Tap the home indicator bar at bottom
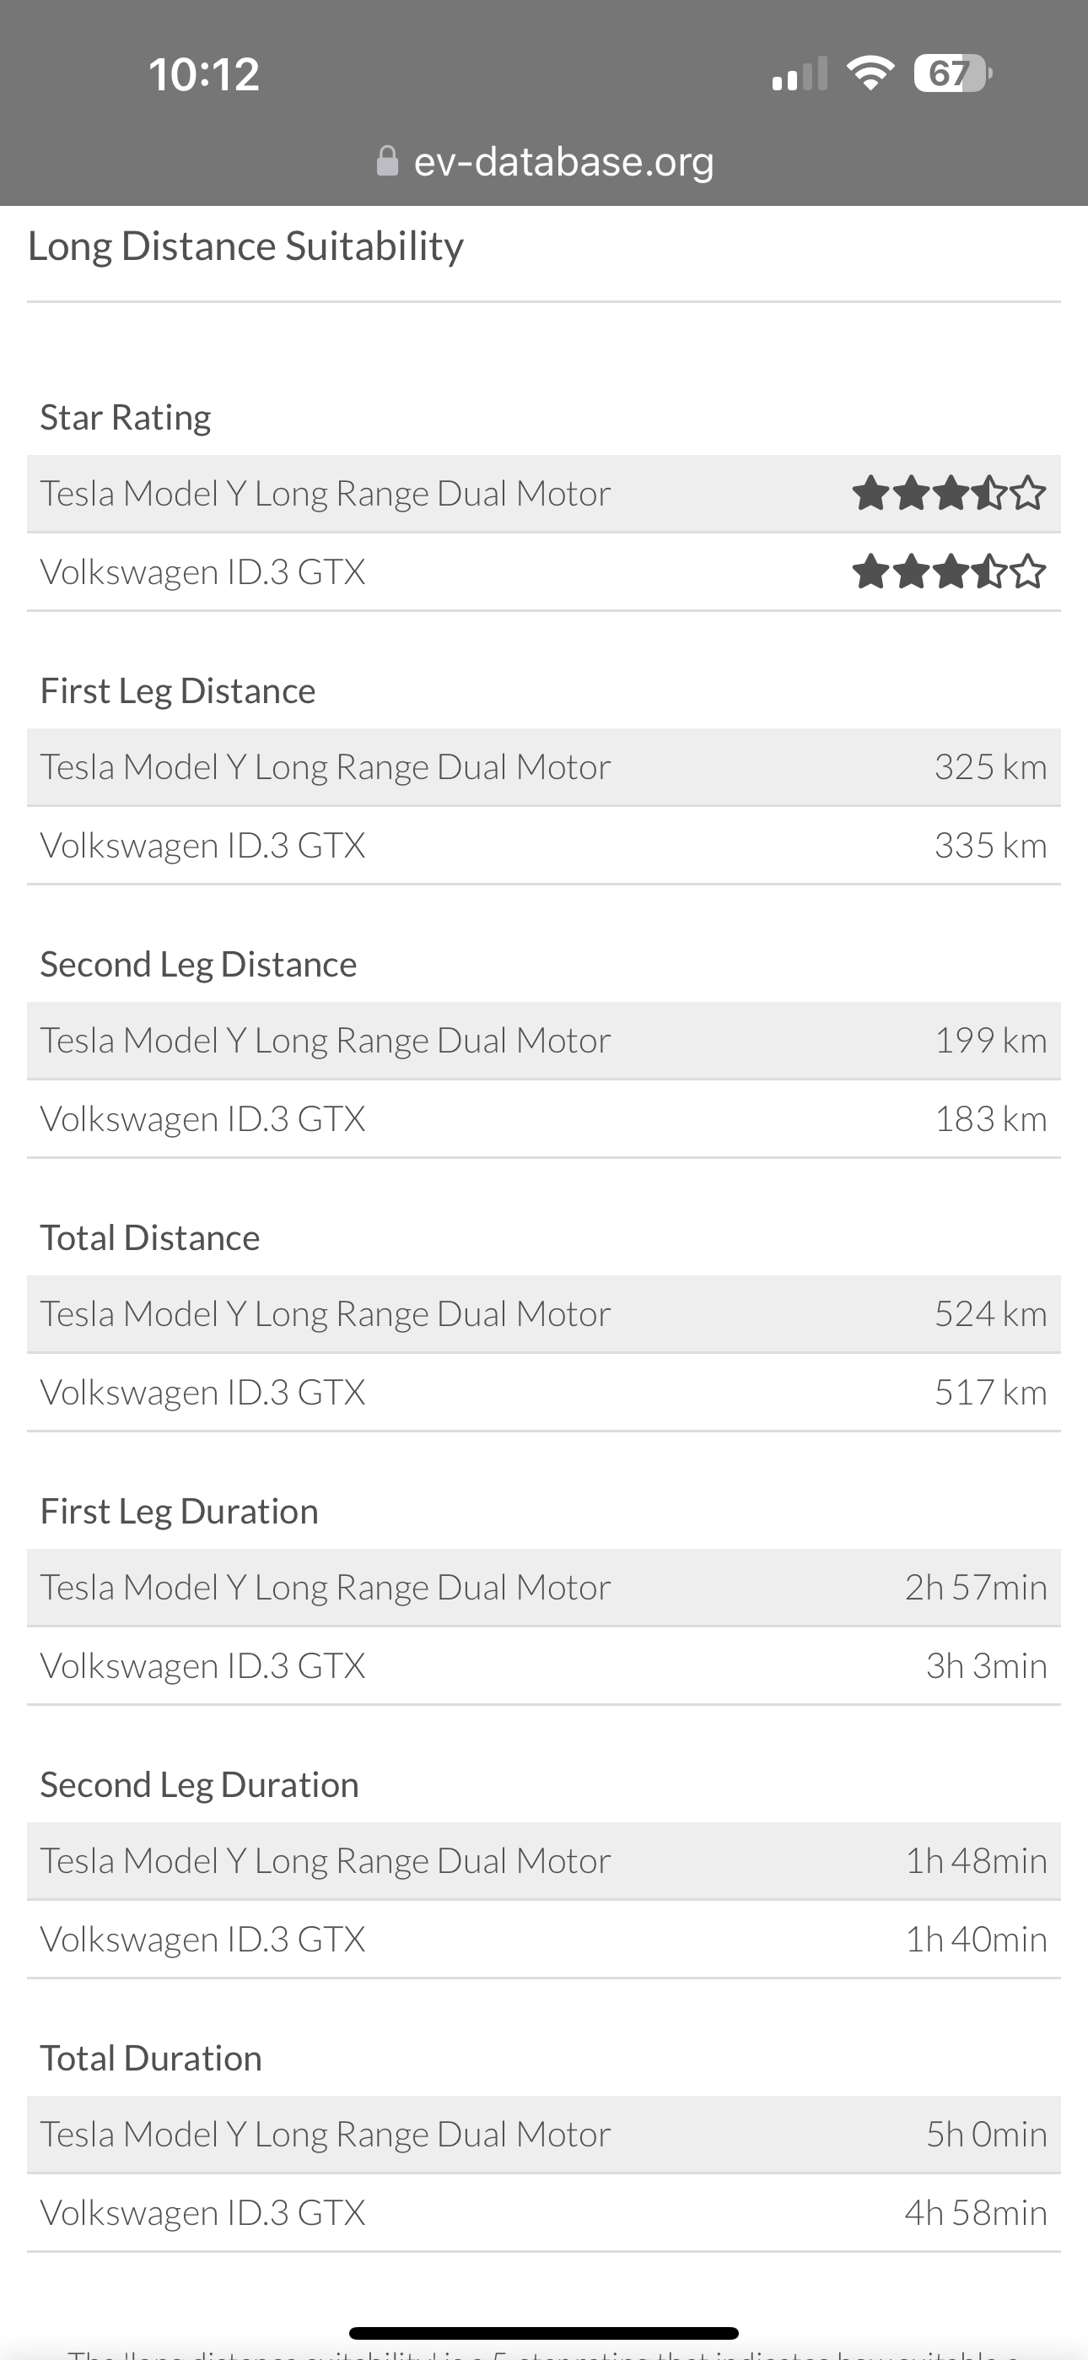 [x=544, y=2332]
